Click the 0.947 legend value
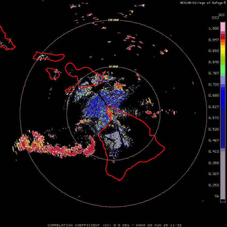 (214, 40)
